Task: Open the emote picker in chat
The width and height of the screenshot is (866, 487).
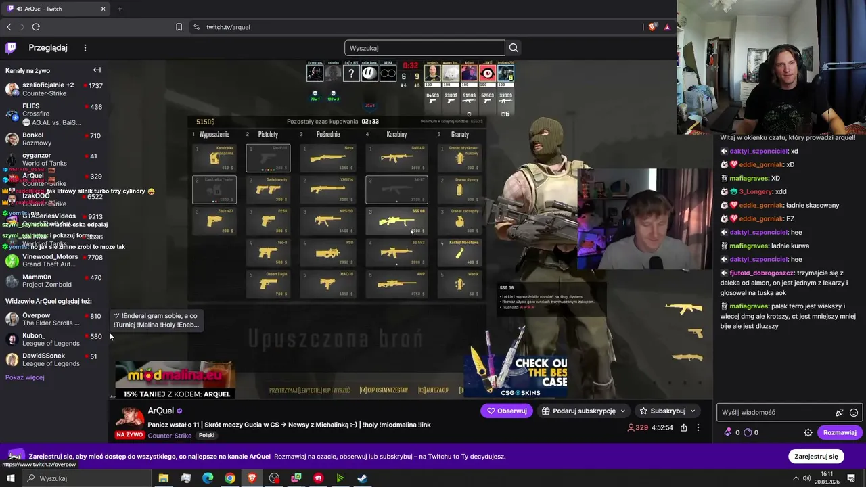Action: pos(854,413)
